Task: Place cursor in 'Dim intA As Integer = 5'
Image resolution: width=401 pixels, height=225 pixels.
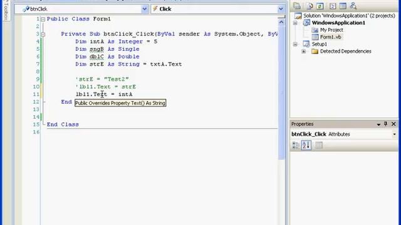Action: tap(117, 42)
